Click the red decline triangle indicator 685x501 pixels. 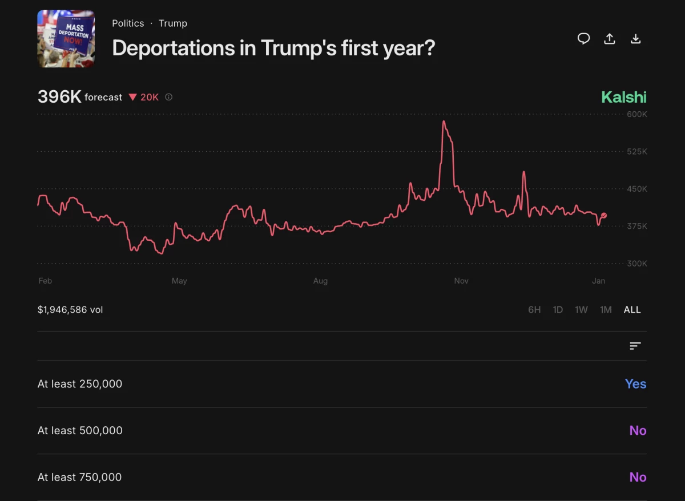(133, 97)
